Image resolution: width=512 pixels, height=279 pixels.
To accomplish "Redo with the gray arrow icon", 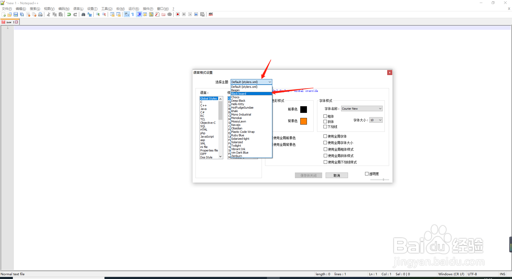I will pos(75,14).
